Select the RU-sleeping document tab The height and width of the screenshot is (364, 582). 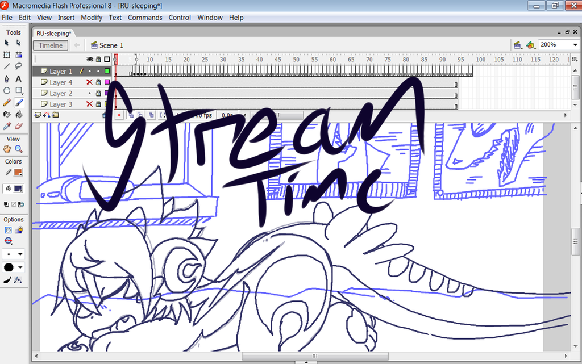tap(54, 34)
